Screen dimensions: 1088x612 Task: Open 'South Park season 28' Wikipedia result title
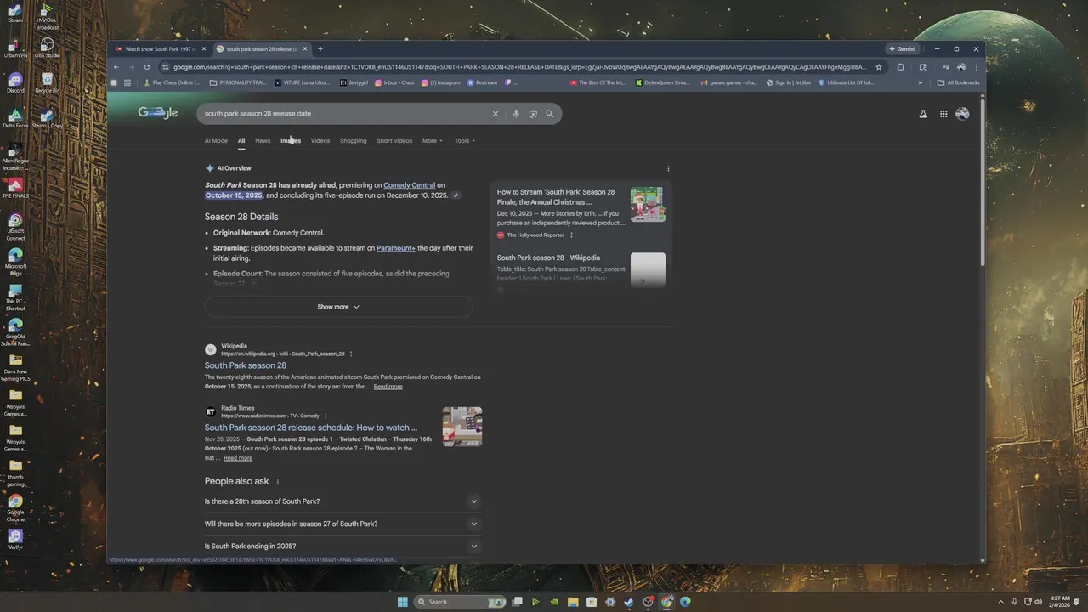click(245, 365)
